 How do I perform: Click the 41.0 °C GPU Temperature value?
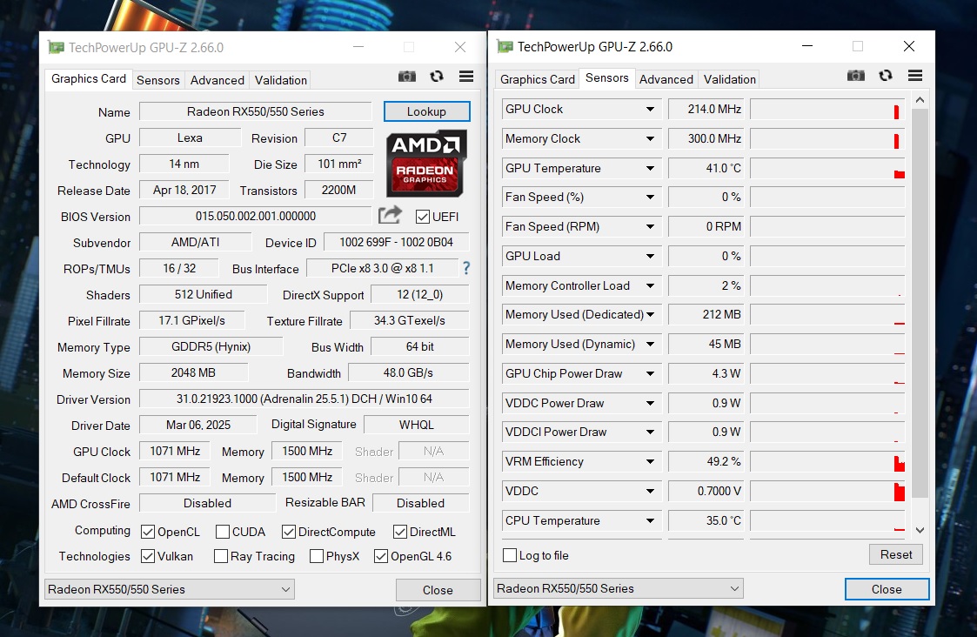(x=707, y=168)
